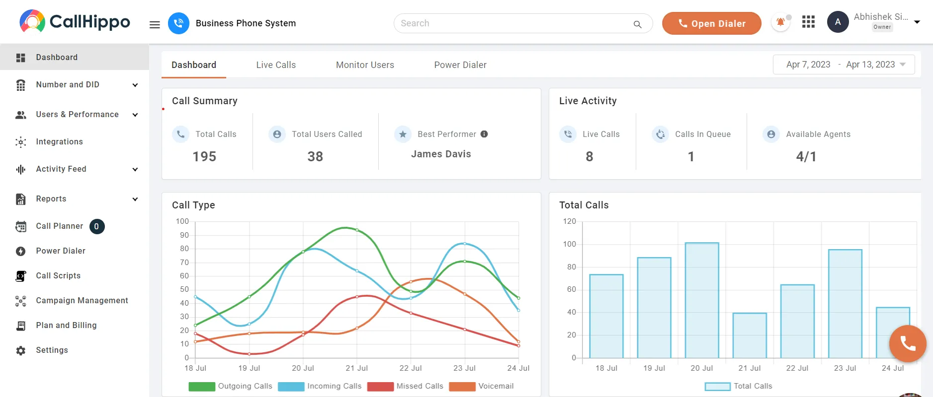Click the Open Dialer button

711,23
